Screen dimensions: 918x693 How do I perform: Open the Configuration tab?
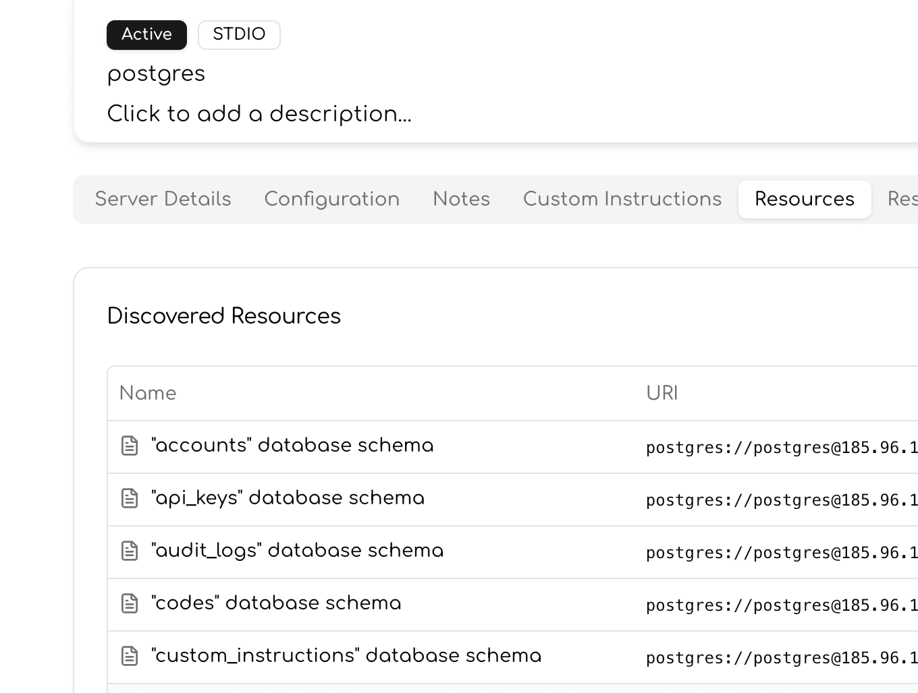pyautogui.click(x=332, y=199)
